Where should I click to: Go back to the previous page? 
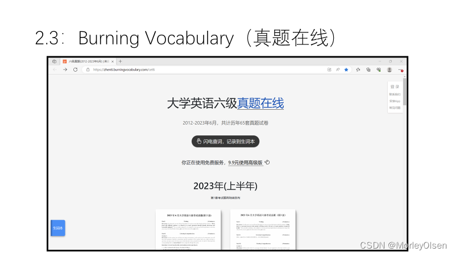[x=55, y=69]
